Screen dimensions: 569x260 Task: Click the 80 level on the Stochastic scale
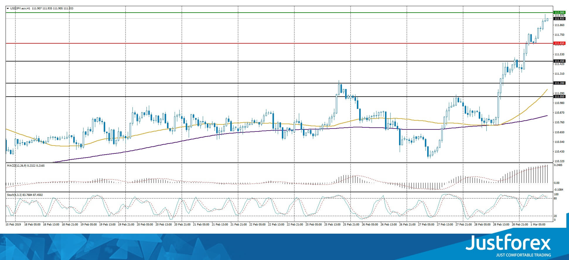coord(555,199)
